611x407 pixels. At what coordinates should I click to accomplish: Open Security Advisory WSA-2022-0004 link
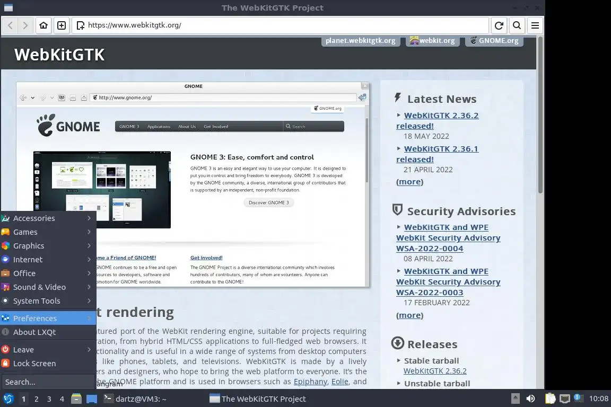coord(448,237)
